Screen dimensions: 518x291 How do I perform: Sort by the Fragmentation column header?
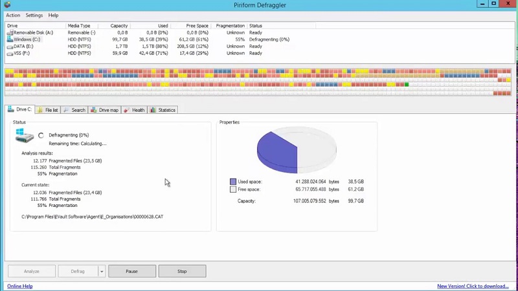point(229,26)
